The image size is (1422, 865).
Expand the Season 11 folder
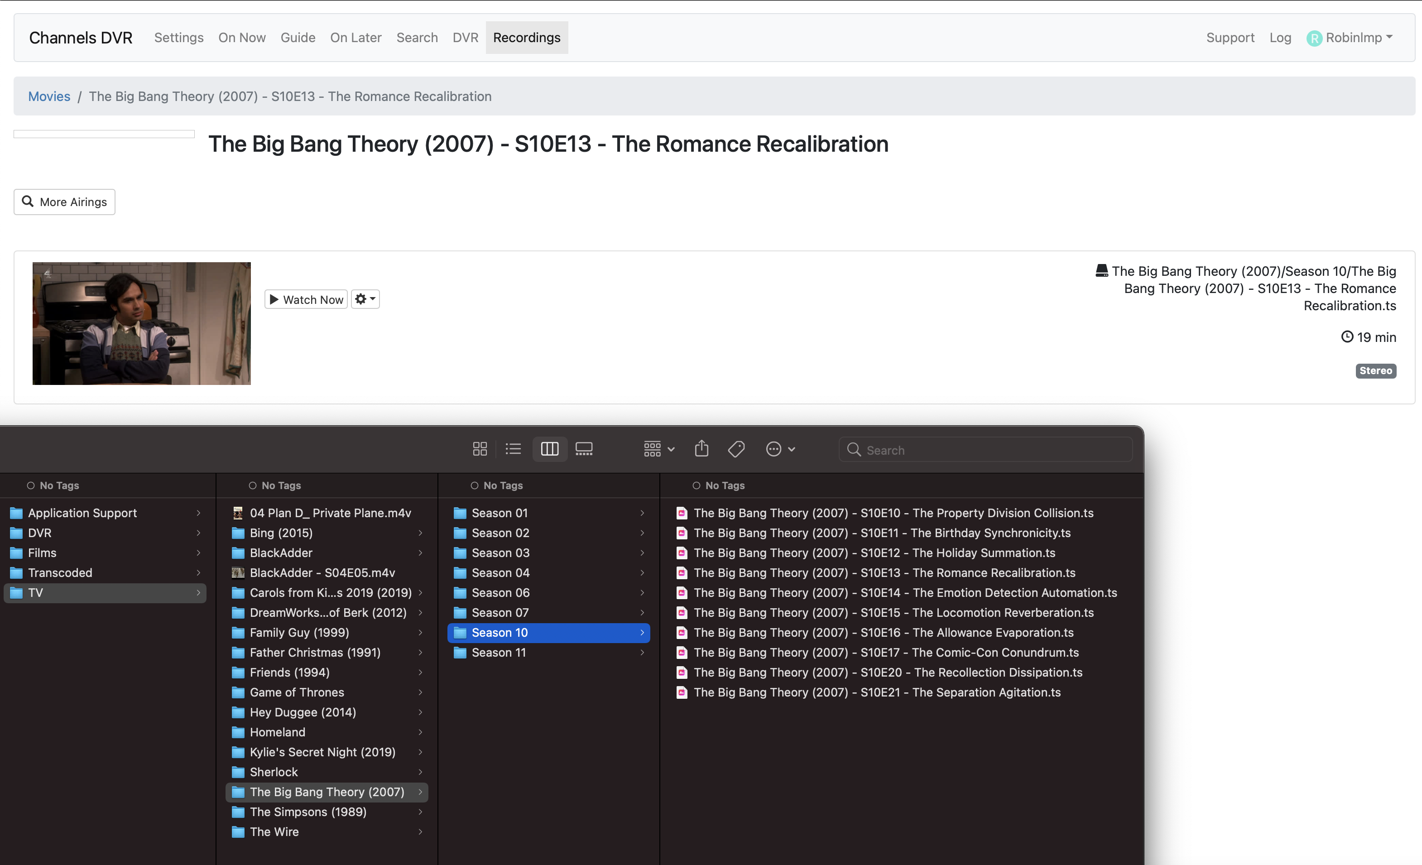pos(499,652)
